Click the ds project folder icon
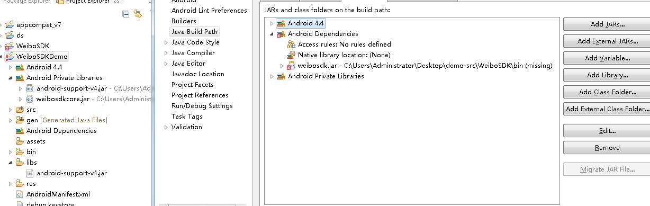Viewport: 650px width, 206px height. [10, 35]
